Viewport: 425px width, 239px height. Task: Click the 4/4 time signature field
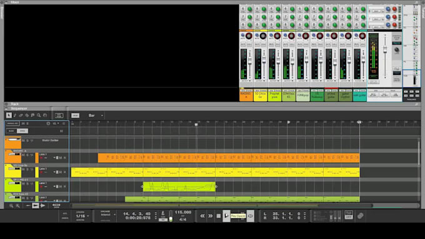[x=182, y=220]
